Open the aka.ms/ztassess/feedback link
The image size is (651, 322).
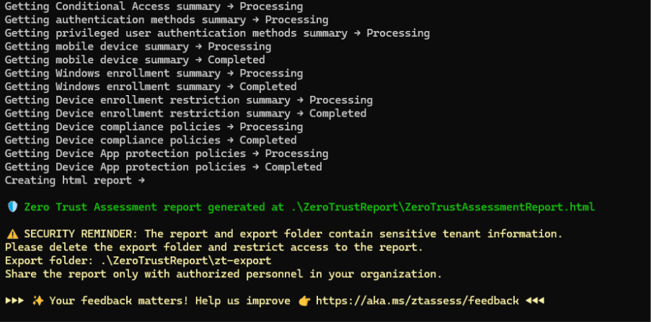click(x=416, y=300)
